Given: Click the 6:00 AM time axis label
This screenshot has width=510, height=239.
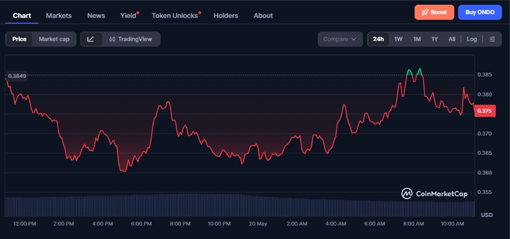Looking at the screenshot, I should pyautogui.click(x=375, y=224).
